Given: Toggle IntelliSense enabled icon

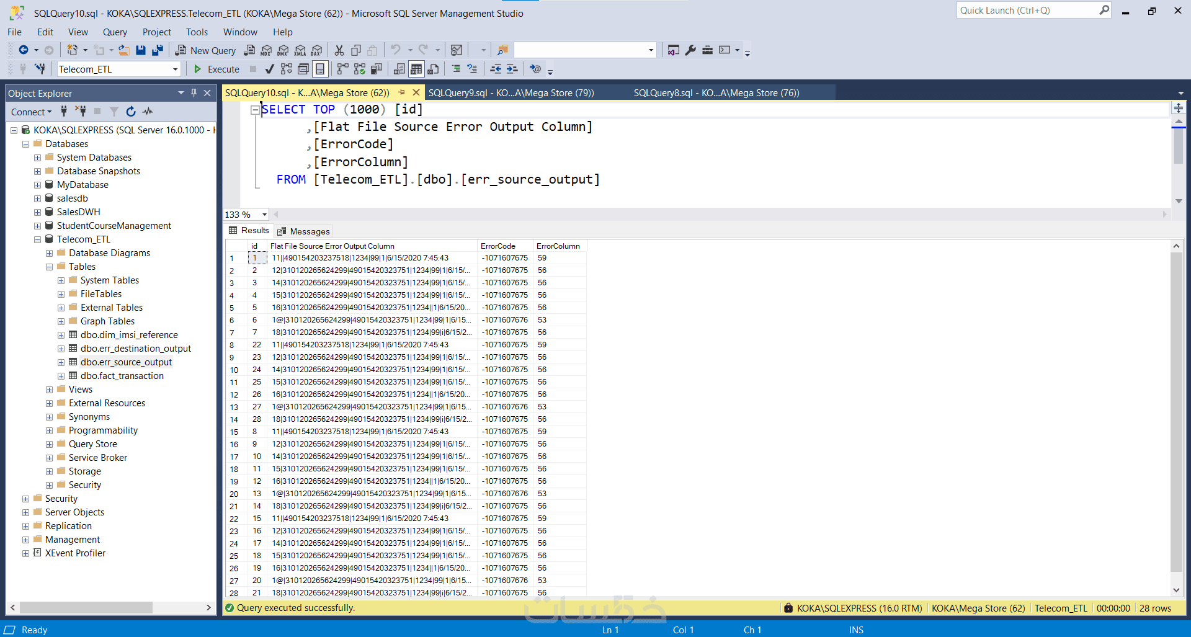Looking at the screenshot, I should tap(320, 69).
